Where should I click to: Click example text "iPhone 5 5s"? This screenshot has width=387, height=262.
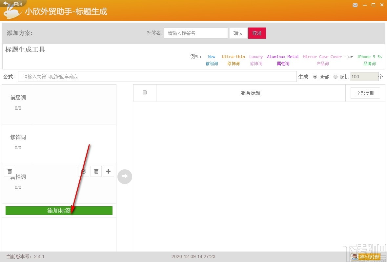[369, 57]
